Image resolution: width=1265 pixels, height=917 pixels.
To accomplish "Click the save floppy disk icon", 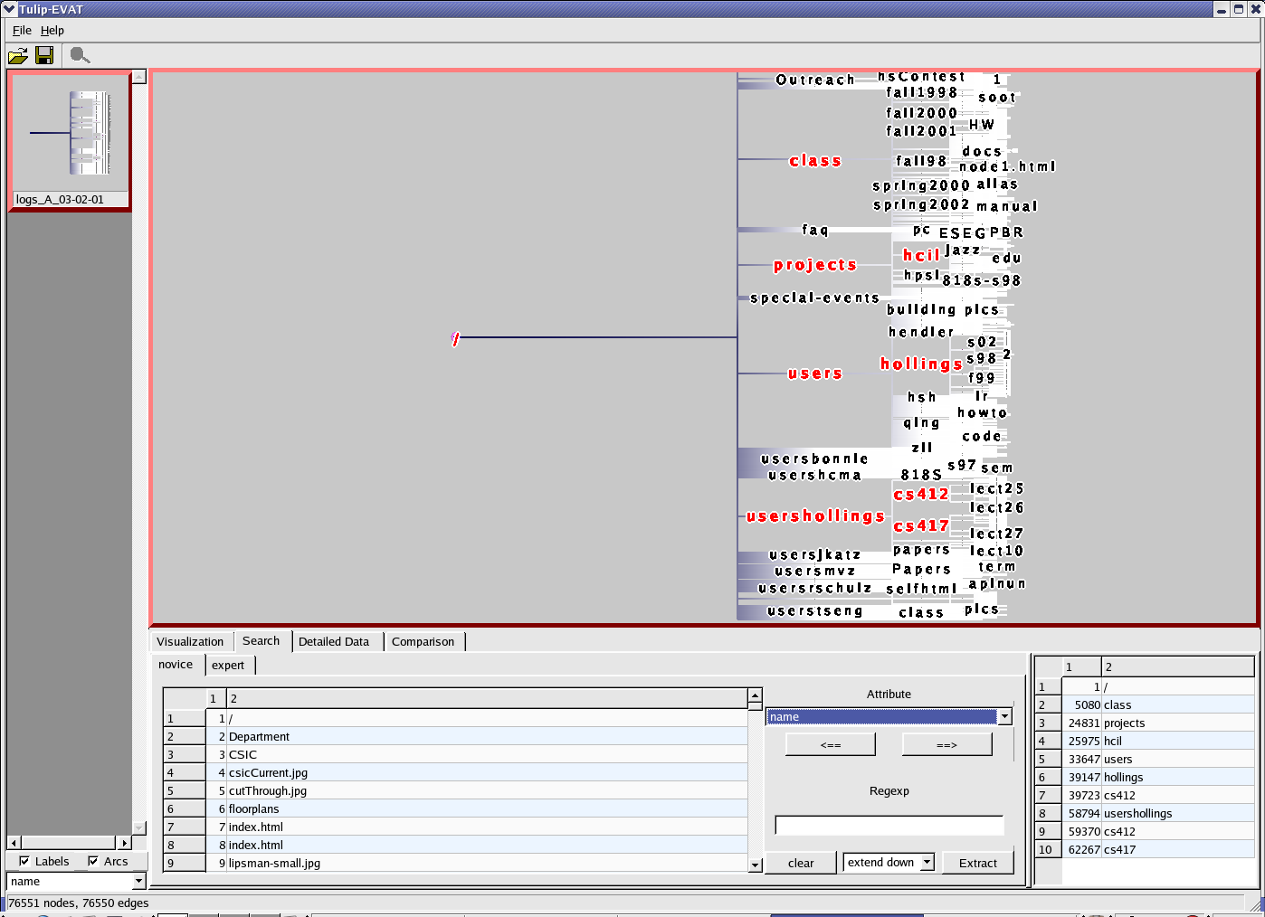I will (44, 56).
